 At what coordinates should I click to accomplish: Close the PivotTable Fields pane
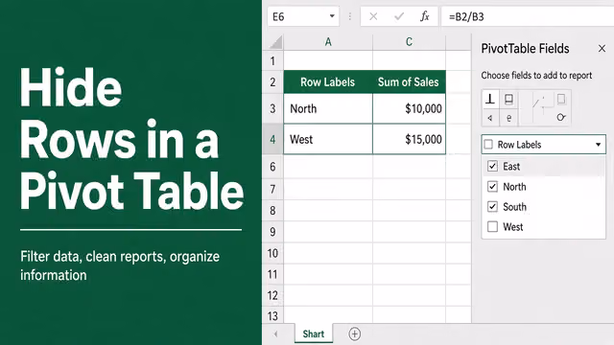point(602,49)
